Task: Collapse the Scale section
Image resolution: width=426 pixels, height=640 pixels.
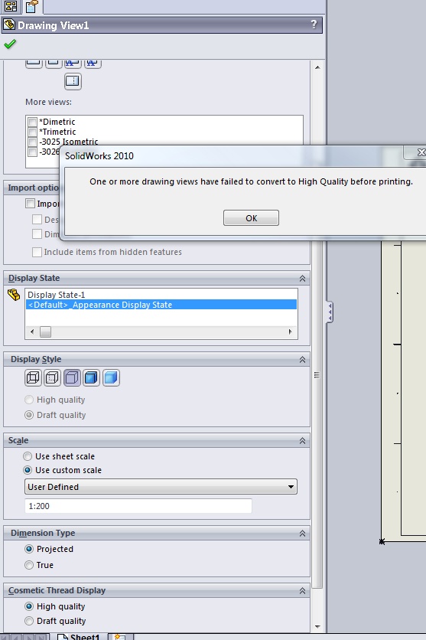Action: [x=302, y=441]
